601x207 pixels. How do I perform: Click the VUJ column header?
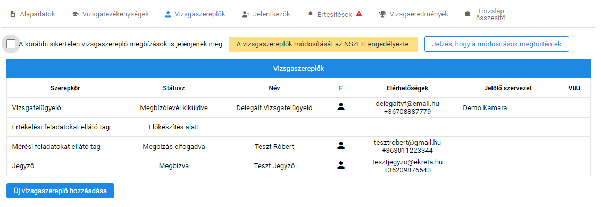[x=574, y=88]
